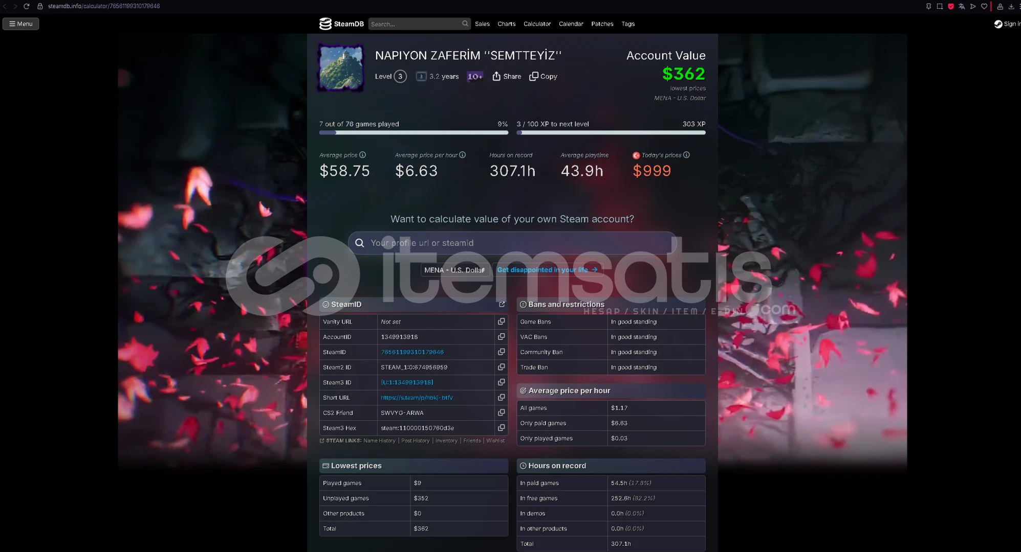This screenshot has height=552, width=1021.
Task: Click the Copy profile button
Action: [x=543, y=76]
